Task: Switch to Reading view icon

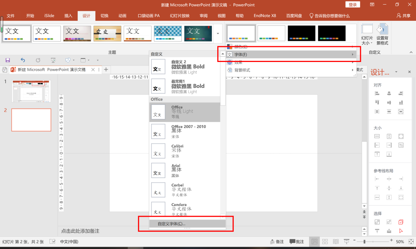Action: (335, 242)
